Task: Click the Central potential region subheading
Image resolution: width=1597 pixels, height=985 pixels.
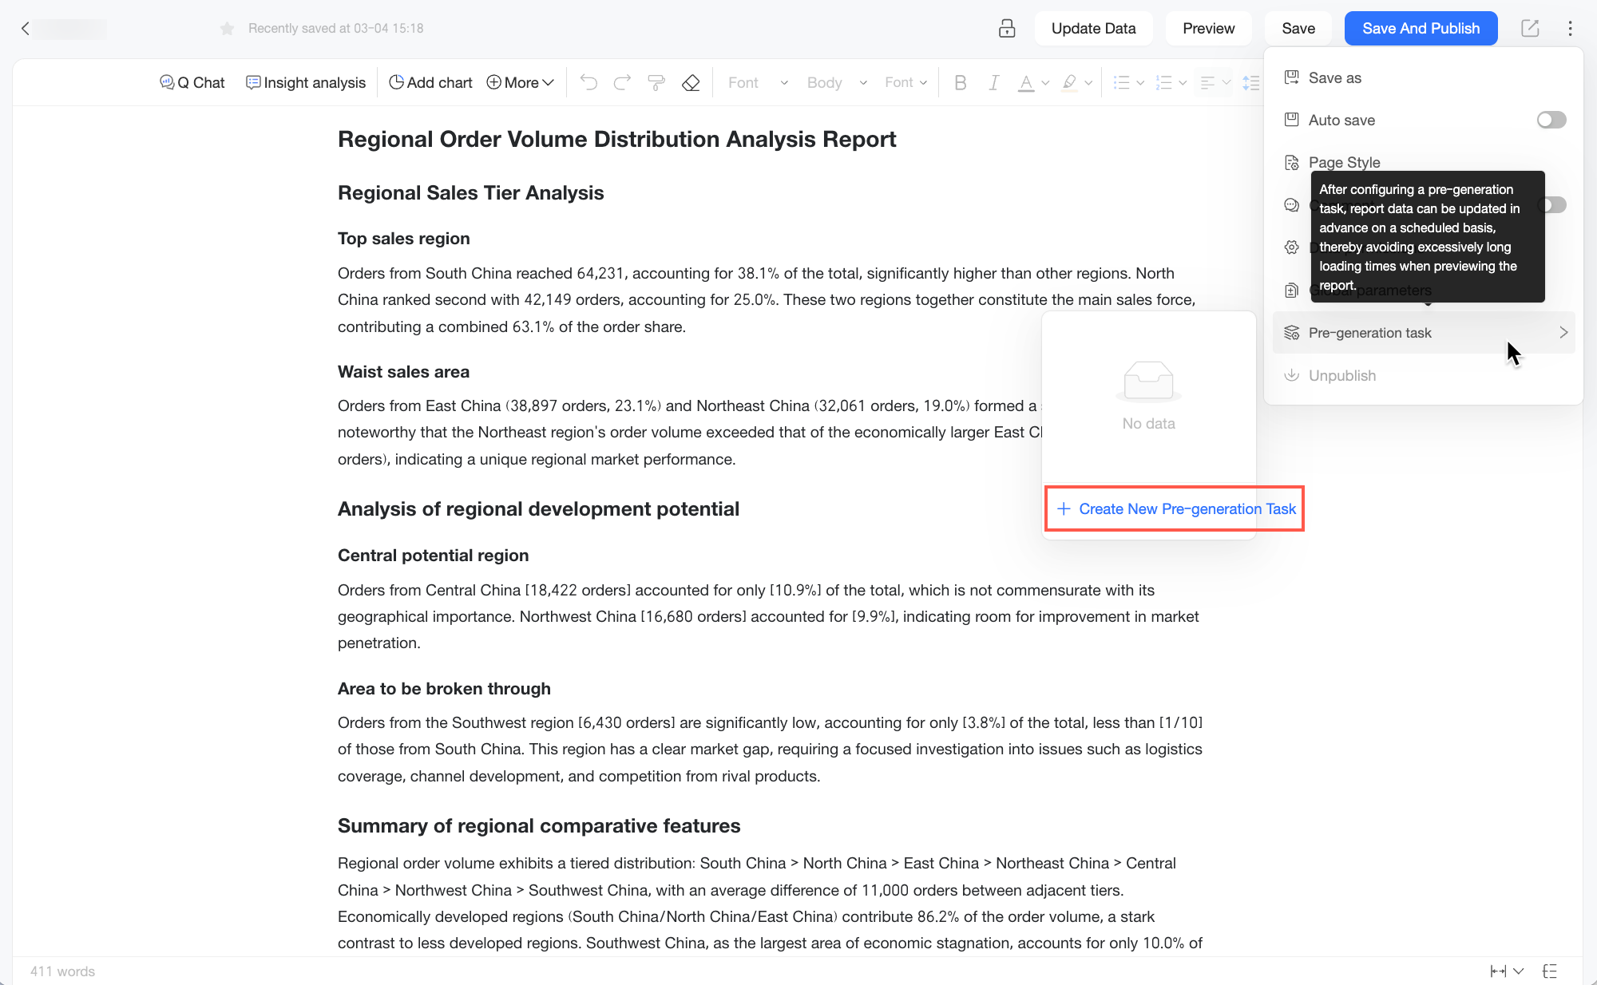Action: coord(433,555)
